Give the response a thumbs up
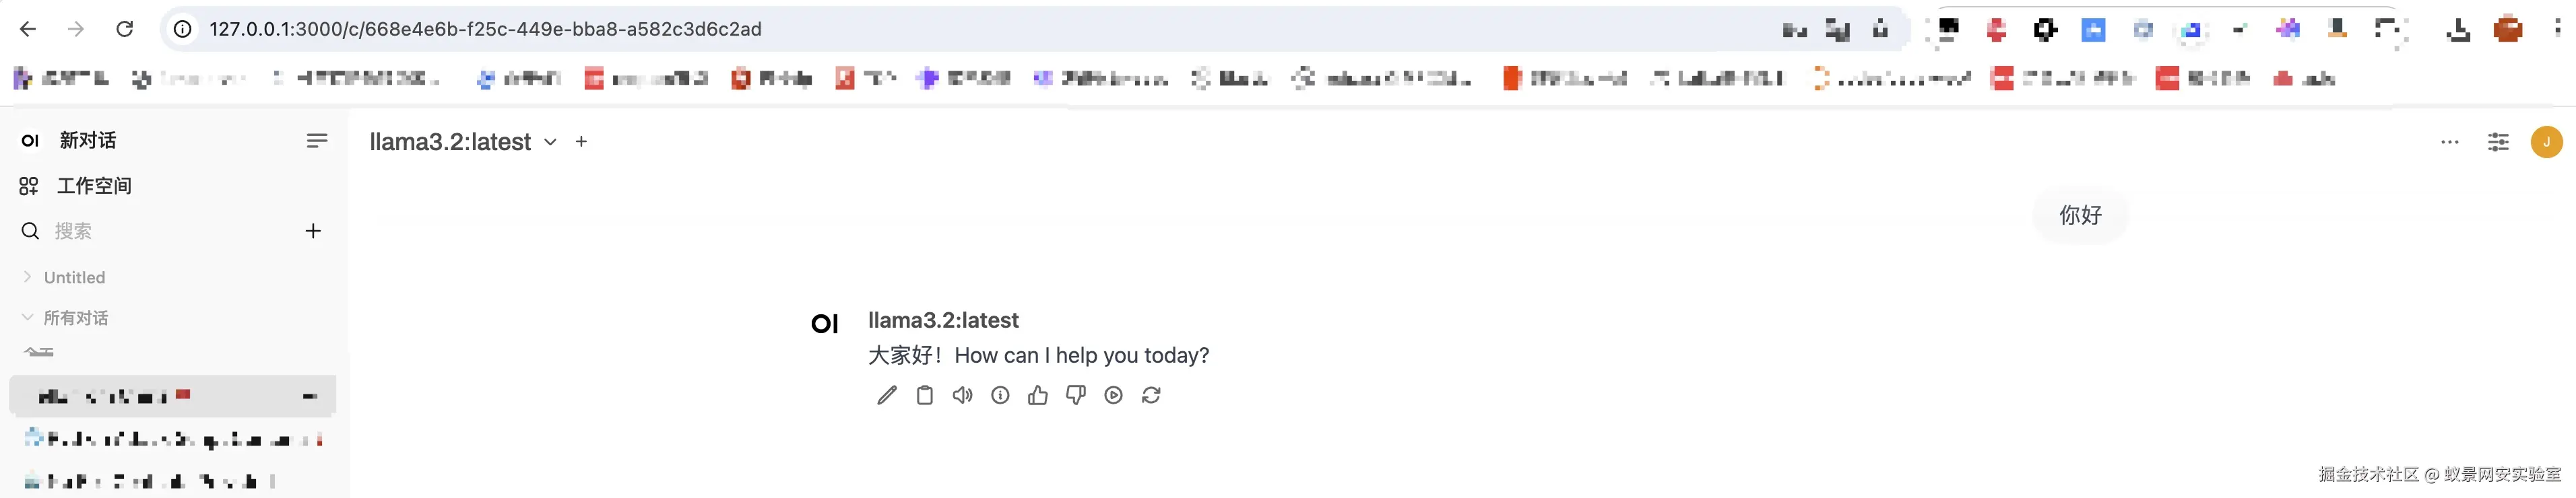Image resolution: width=2576 pixels, height=498 pixels. click(x=1038, y=396)
